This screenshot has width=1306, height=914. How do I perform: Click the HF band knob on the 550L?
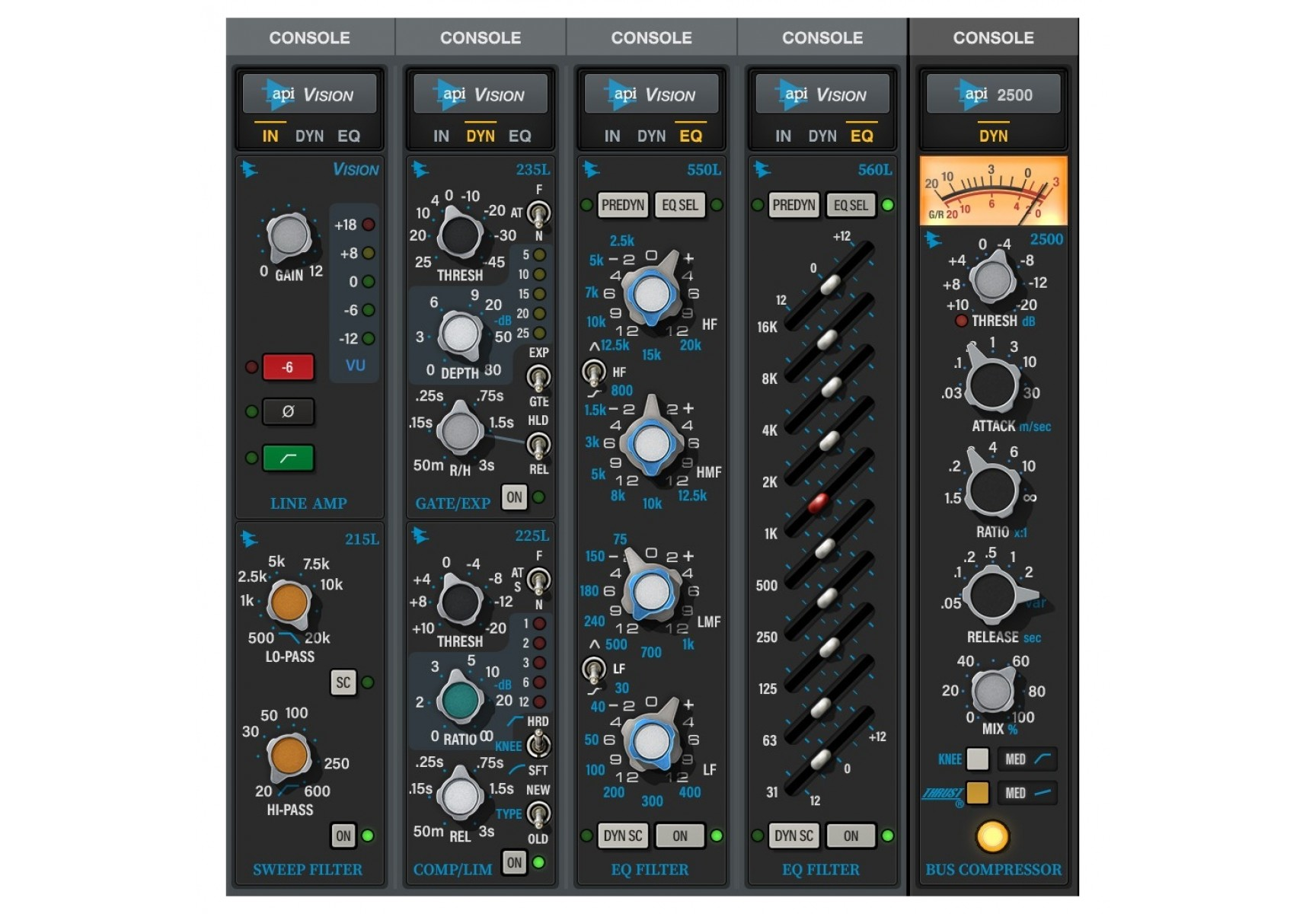coord(651,294)
